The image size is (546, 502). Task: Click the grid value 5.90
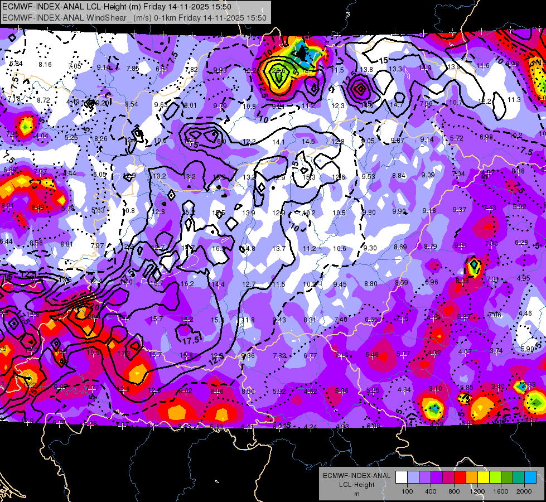(x=528, y=349)
